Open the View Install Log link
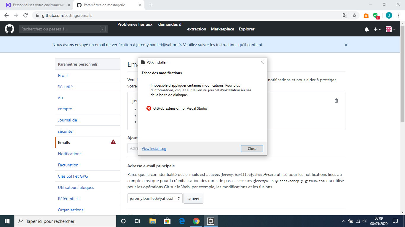 point(154,148)
